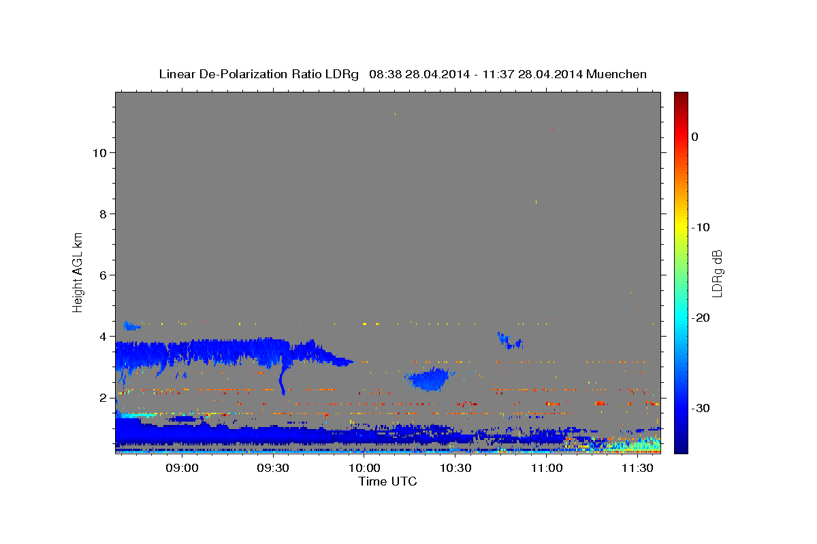Click the small blue cloud patch near 10:48

point(509,341)
